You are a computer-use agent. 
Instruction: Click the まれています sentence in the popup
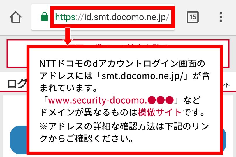tap(68, 88)
